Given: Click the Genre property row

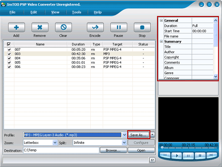Looking at the screenshot, I should pos(188,73).
